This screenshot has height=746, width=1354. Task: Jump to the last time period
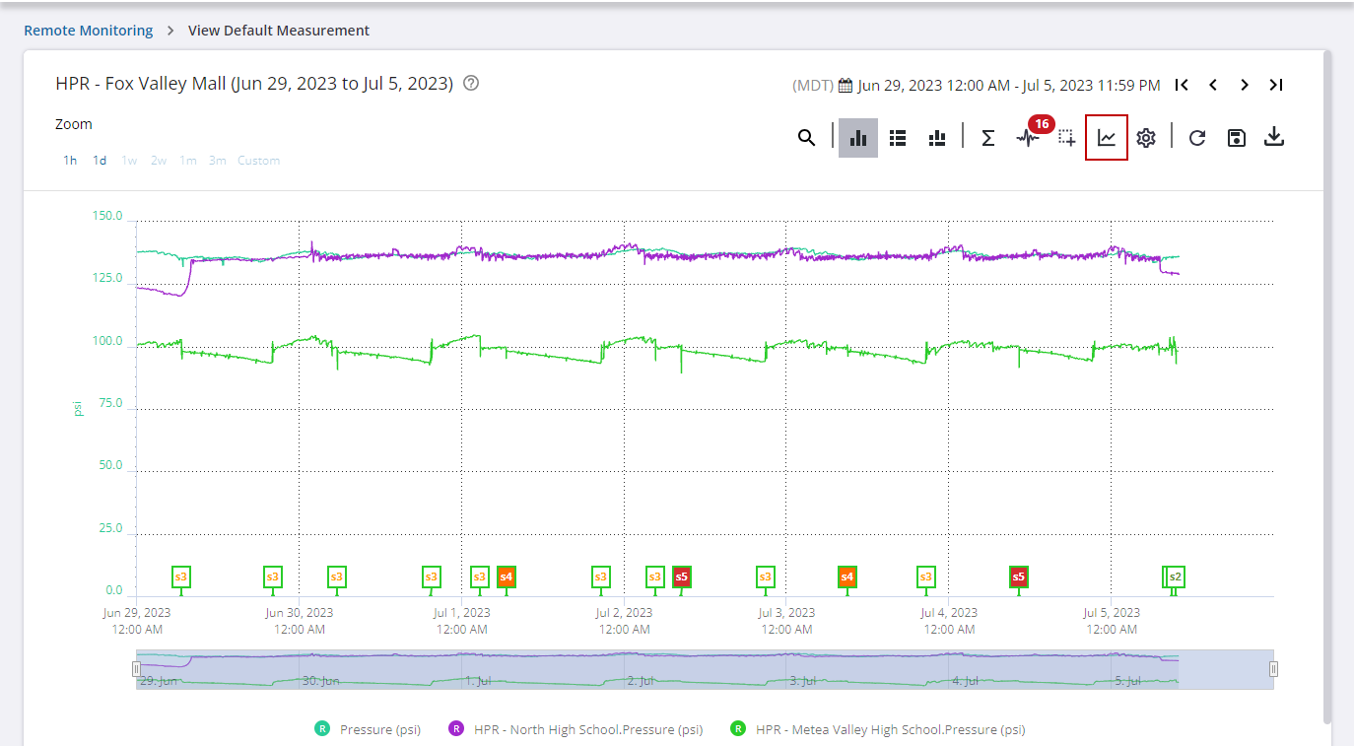(1276, 85)
